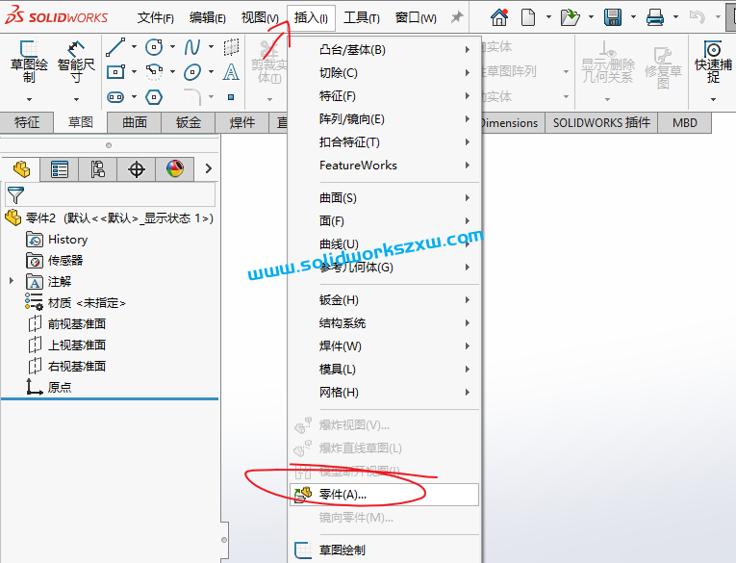This screenshot has width=736, height=563.
Task: Select the Polygon sketch tool
Action: [x=154, y=97]
